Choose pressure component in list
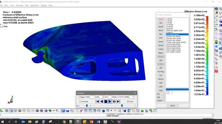The height and width of the screenshot is (124, 222). [170, 32]
